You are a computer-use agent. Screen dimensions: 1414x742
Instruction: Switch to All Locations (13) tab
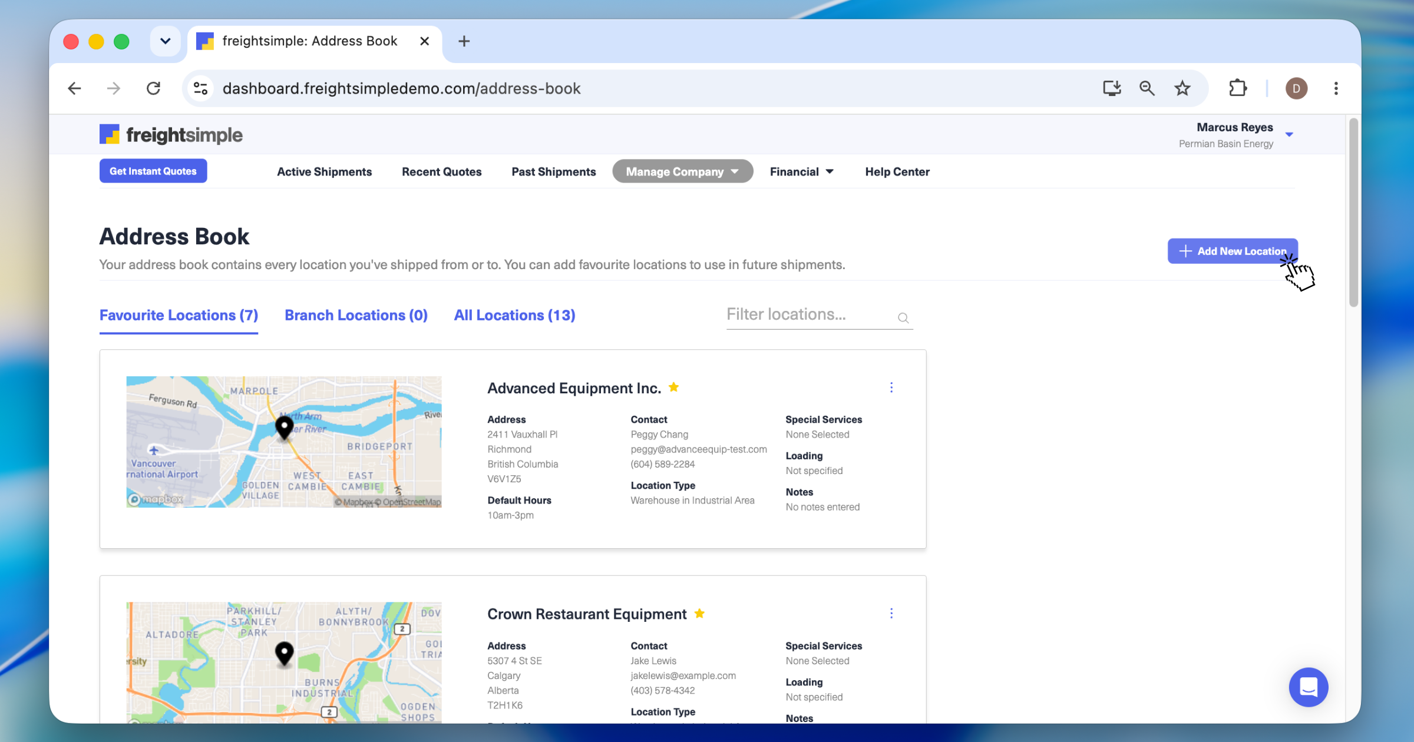pos(514,316)
